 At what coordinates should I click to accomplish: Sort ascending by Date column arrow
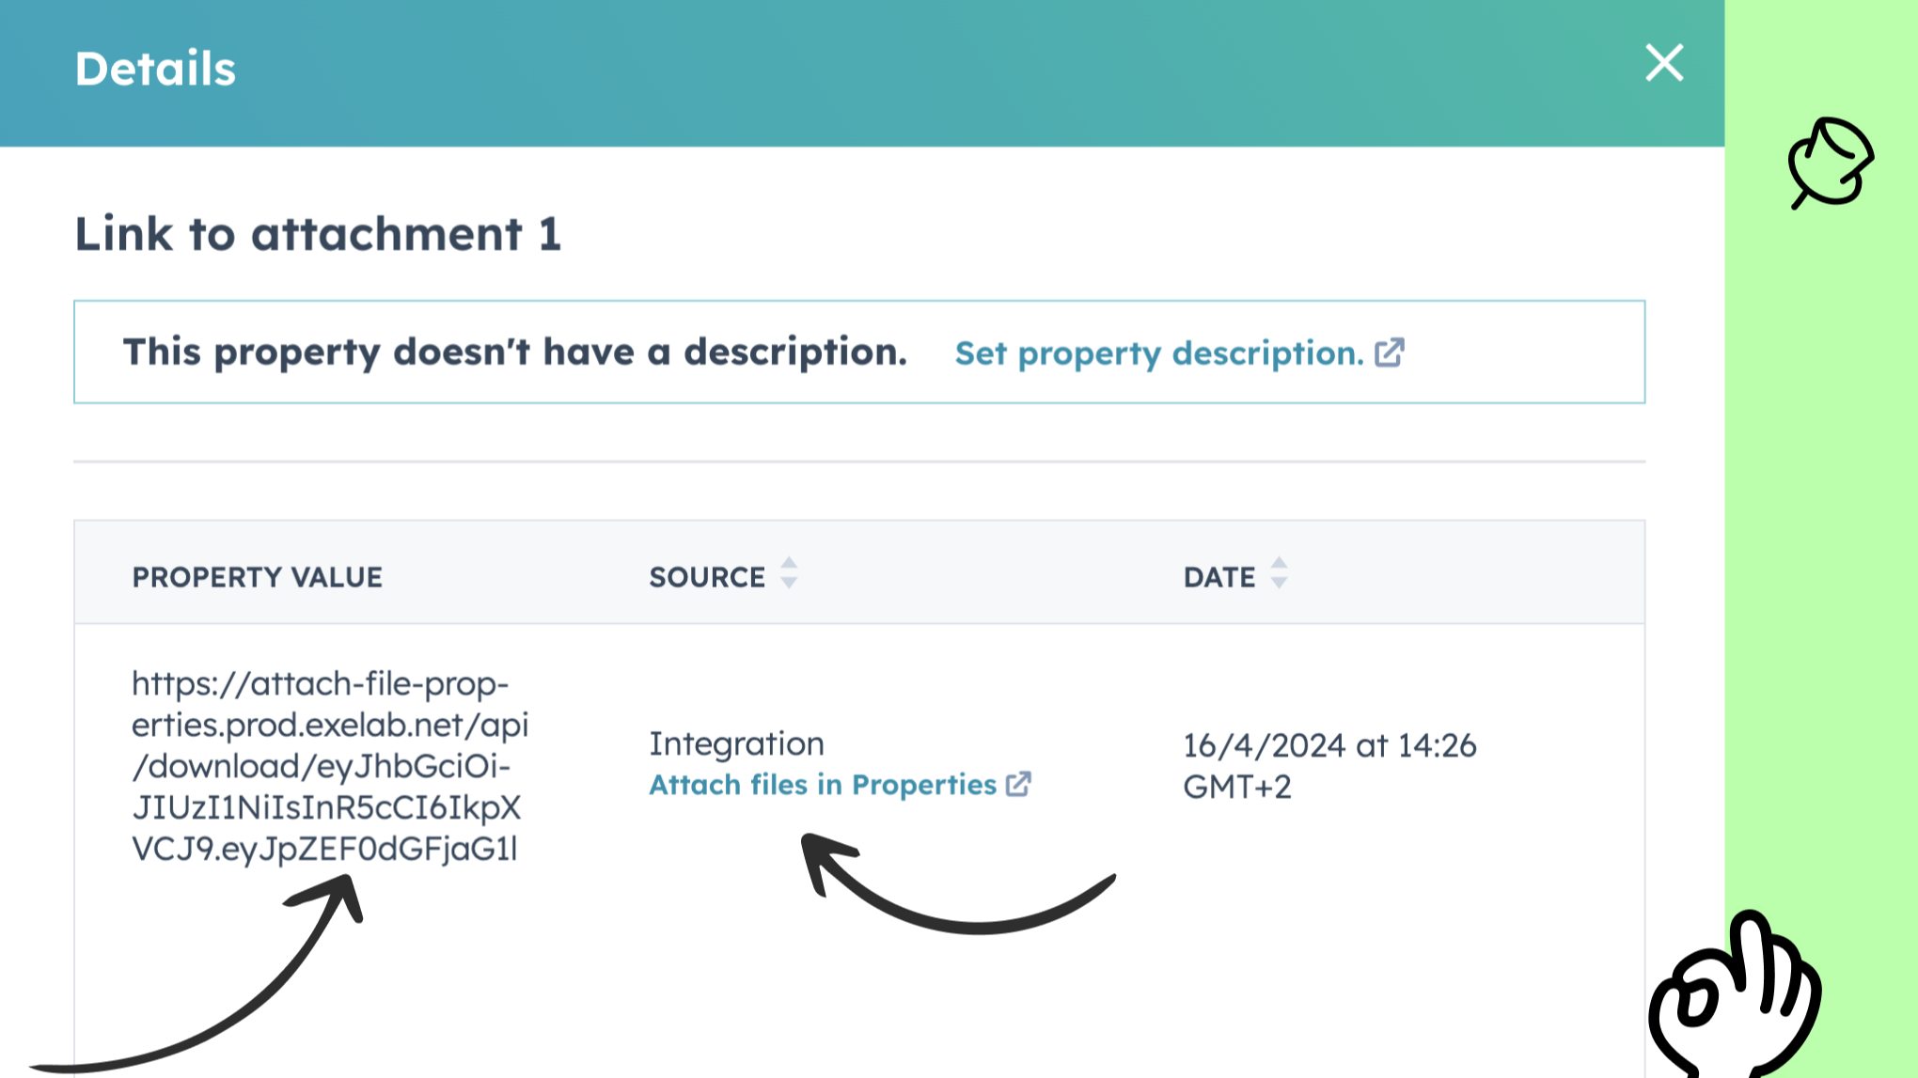tap(1279, 563)
